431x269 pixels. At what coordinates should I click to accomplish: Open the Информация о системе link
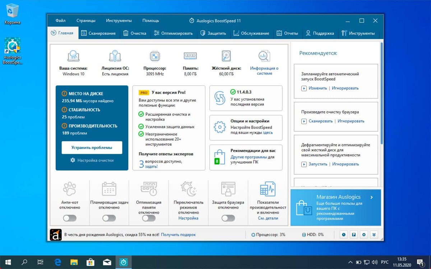[264, 71]
